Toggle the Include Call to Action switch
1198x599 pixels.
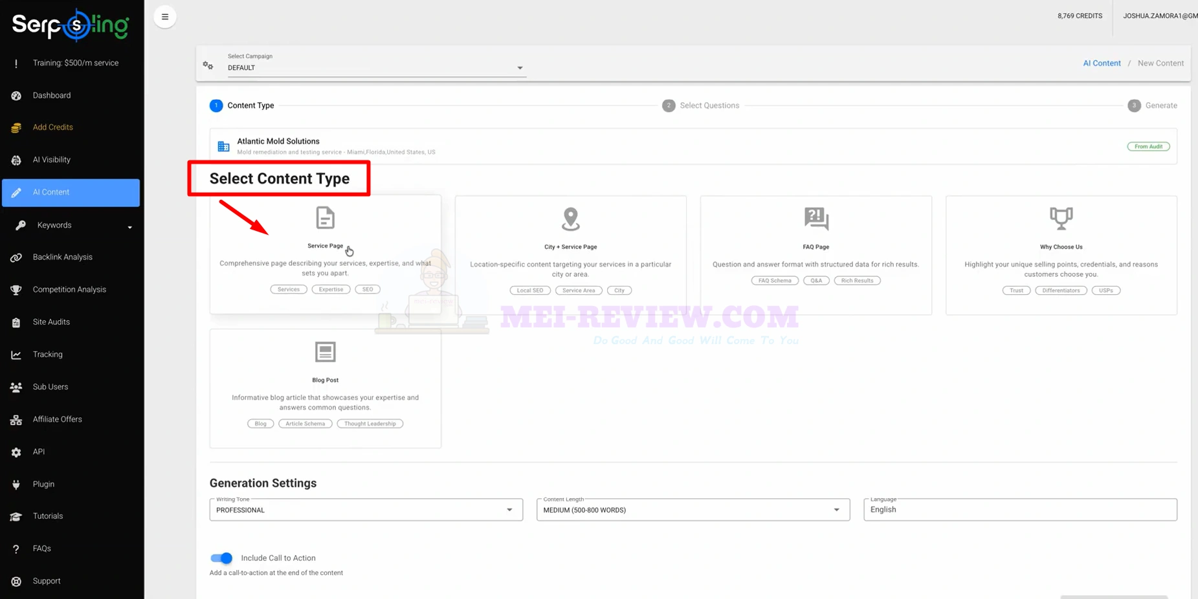click(x=221, y=558)
